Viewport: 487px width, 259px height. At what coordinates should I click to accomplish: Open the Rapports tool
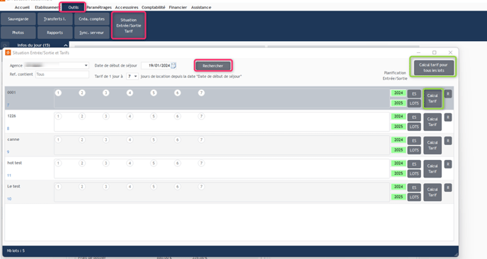click(55, 33)
